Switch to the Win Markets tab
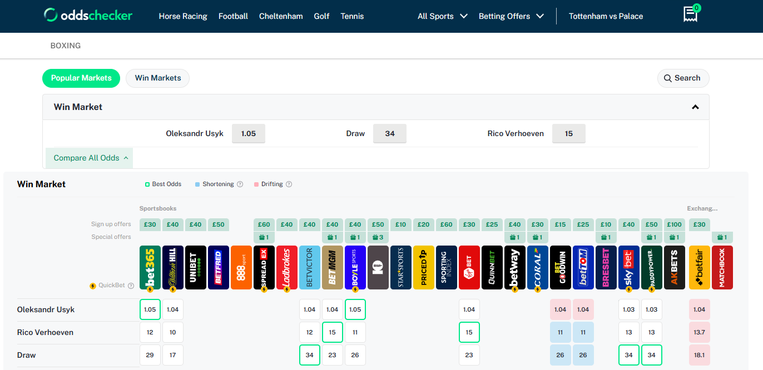763x370 pixels. pos(158,78)
